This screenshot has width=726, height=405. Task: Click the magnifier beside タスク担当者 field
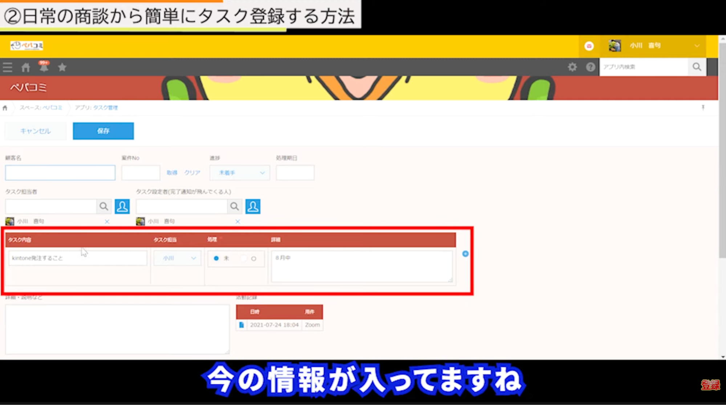104,207
